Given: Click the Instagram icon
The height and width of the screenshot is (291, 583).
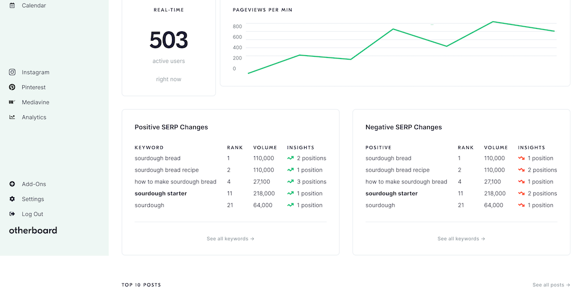Looking at the screenshot, I should 12,72.
